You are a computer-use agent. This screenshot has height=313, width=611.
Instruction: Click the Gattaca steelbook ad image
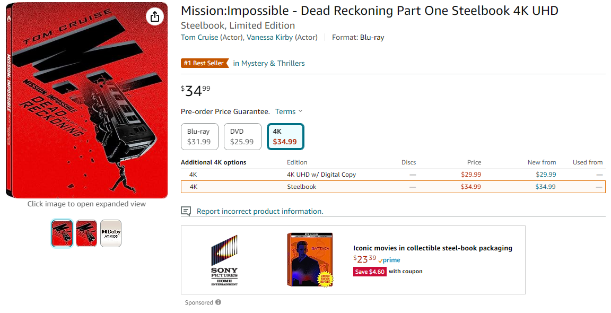click(310, 260)
